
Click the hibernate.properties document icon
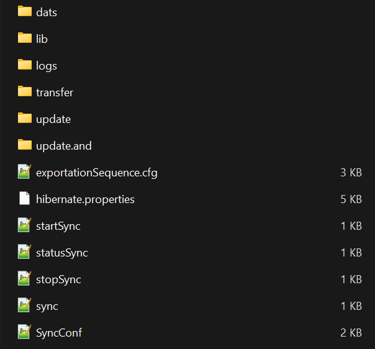(x=25, y=199)
